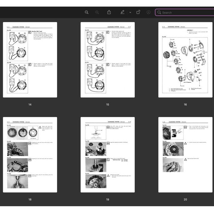Click the page number label 16
Image resolution: width=214 pixels, height=214 pixels.
pos(185,105)
